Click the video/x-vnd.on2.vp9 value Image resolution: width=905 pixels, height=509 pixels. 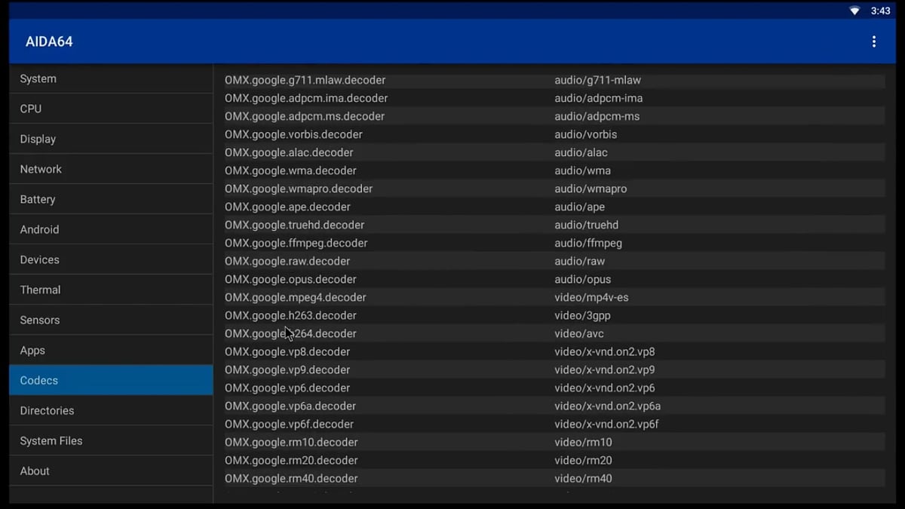point(605,369)
